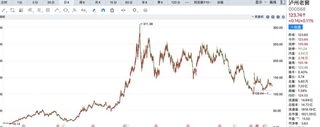Click the blue pencil edit icon
Viewport: 320px width, 127px height.
pyautogui.click(x=94, y=10)
